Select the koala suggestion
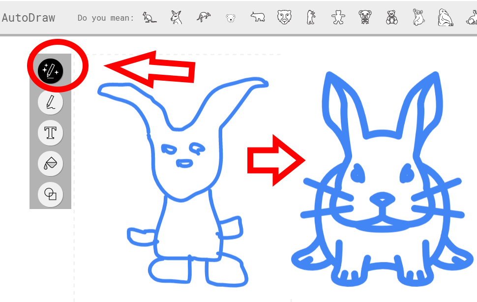 (419, 17)
